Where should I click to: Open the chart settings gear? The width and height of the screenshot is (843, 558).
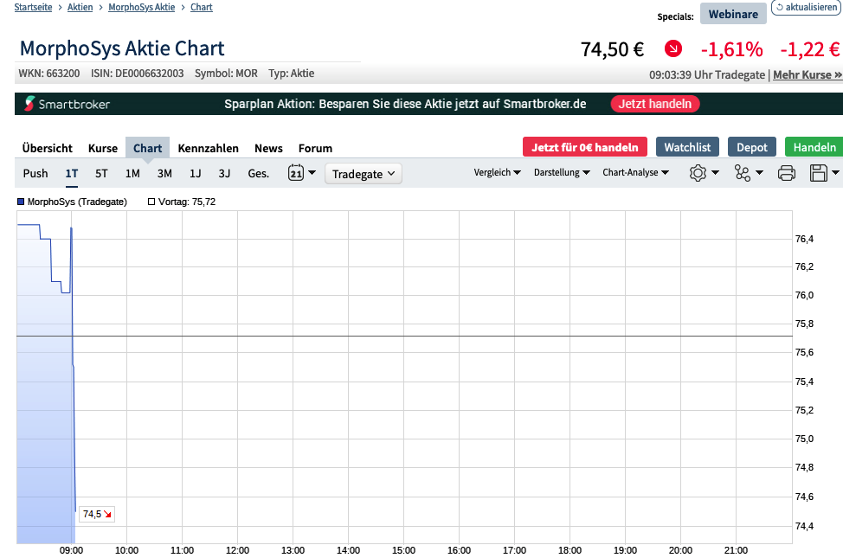(698, 173)
